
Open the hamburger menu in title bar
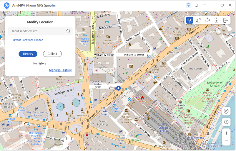point(204,5)
